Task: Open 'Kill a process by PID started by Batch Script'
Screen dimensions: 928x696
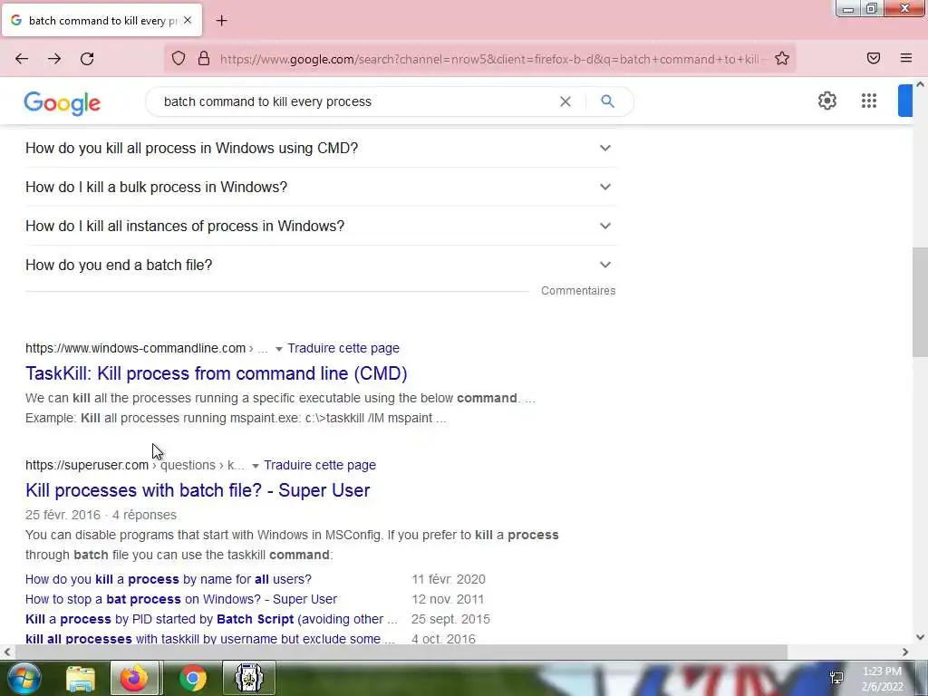Action: (x=211, y=619)
